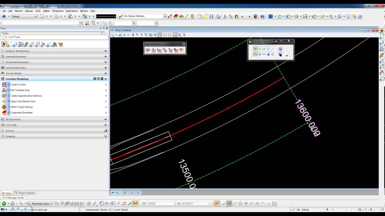Open the Applications menu
Image resolution: width=385 pixels, height=216 pixels.
[72, 11]
